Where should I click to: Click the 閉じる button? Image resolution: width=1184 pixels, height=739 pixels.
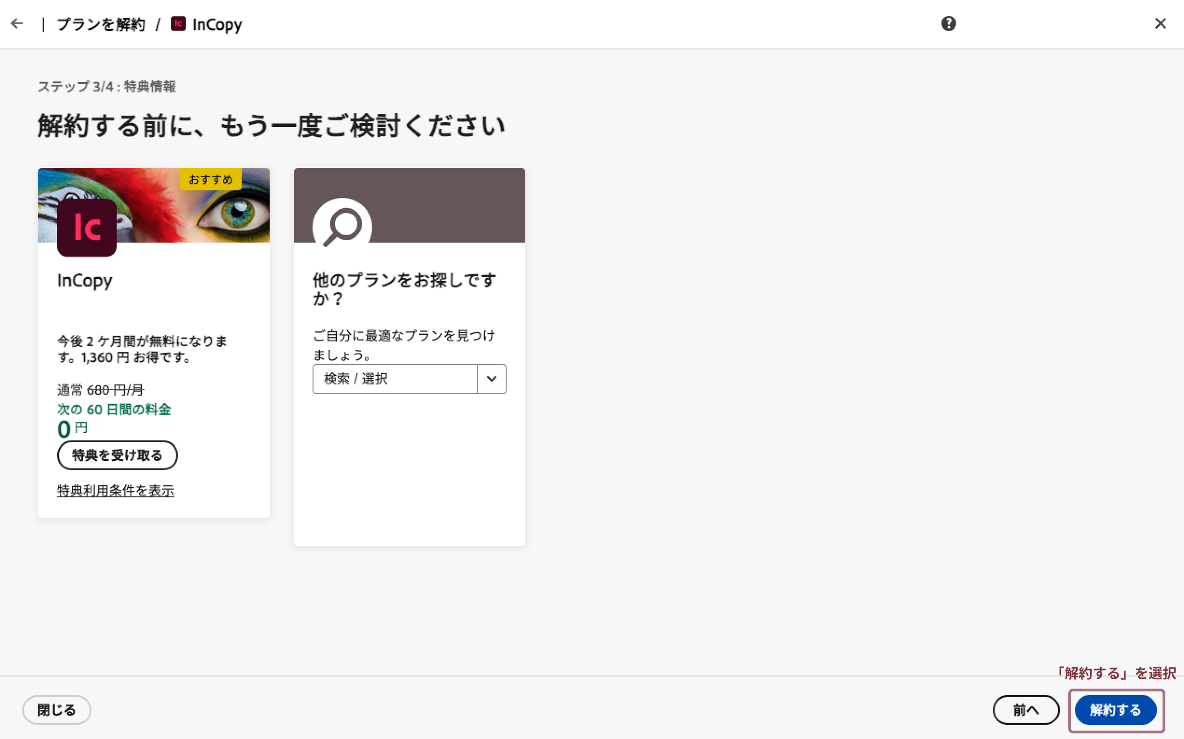tap(56, 710)
